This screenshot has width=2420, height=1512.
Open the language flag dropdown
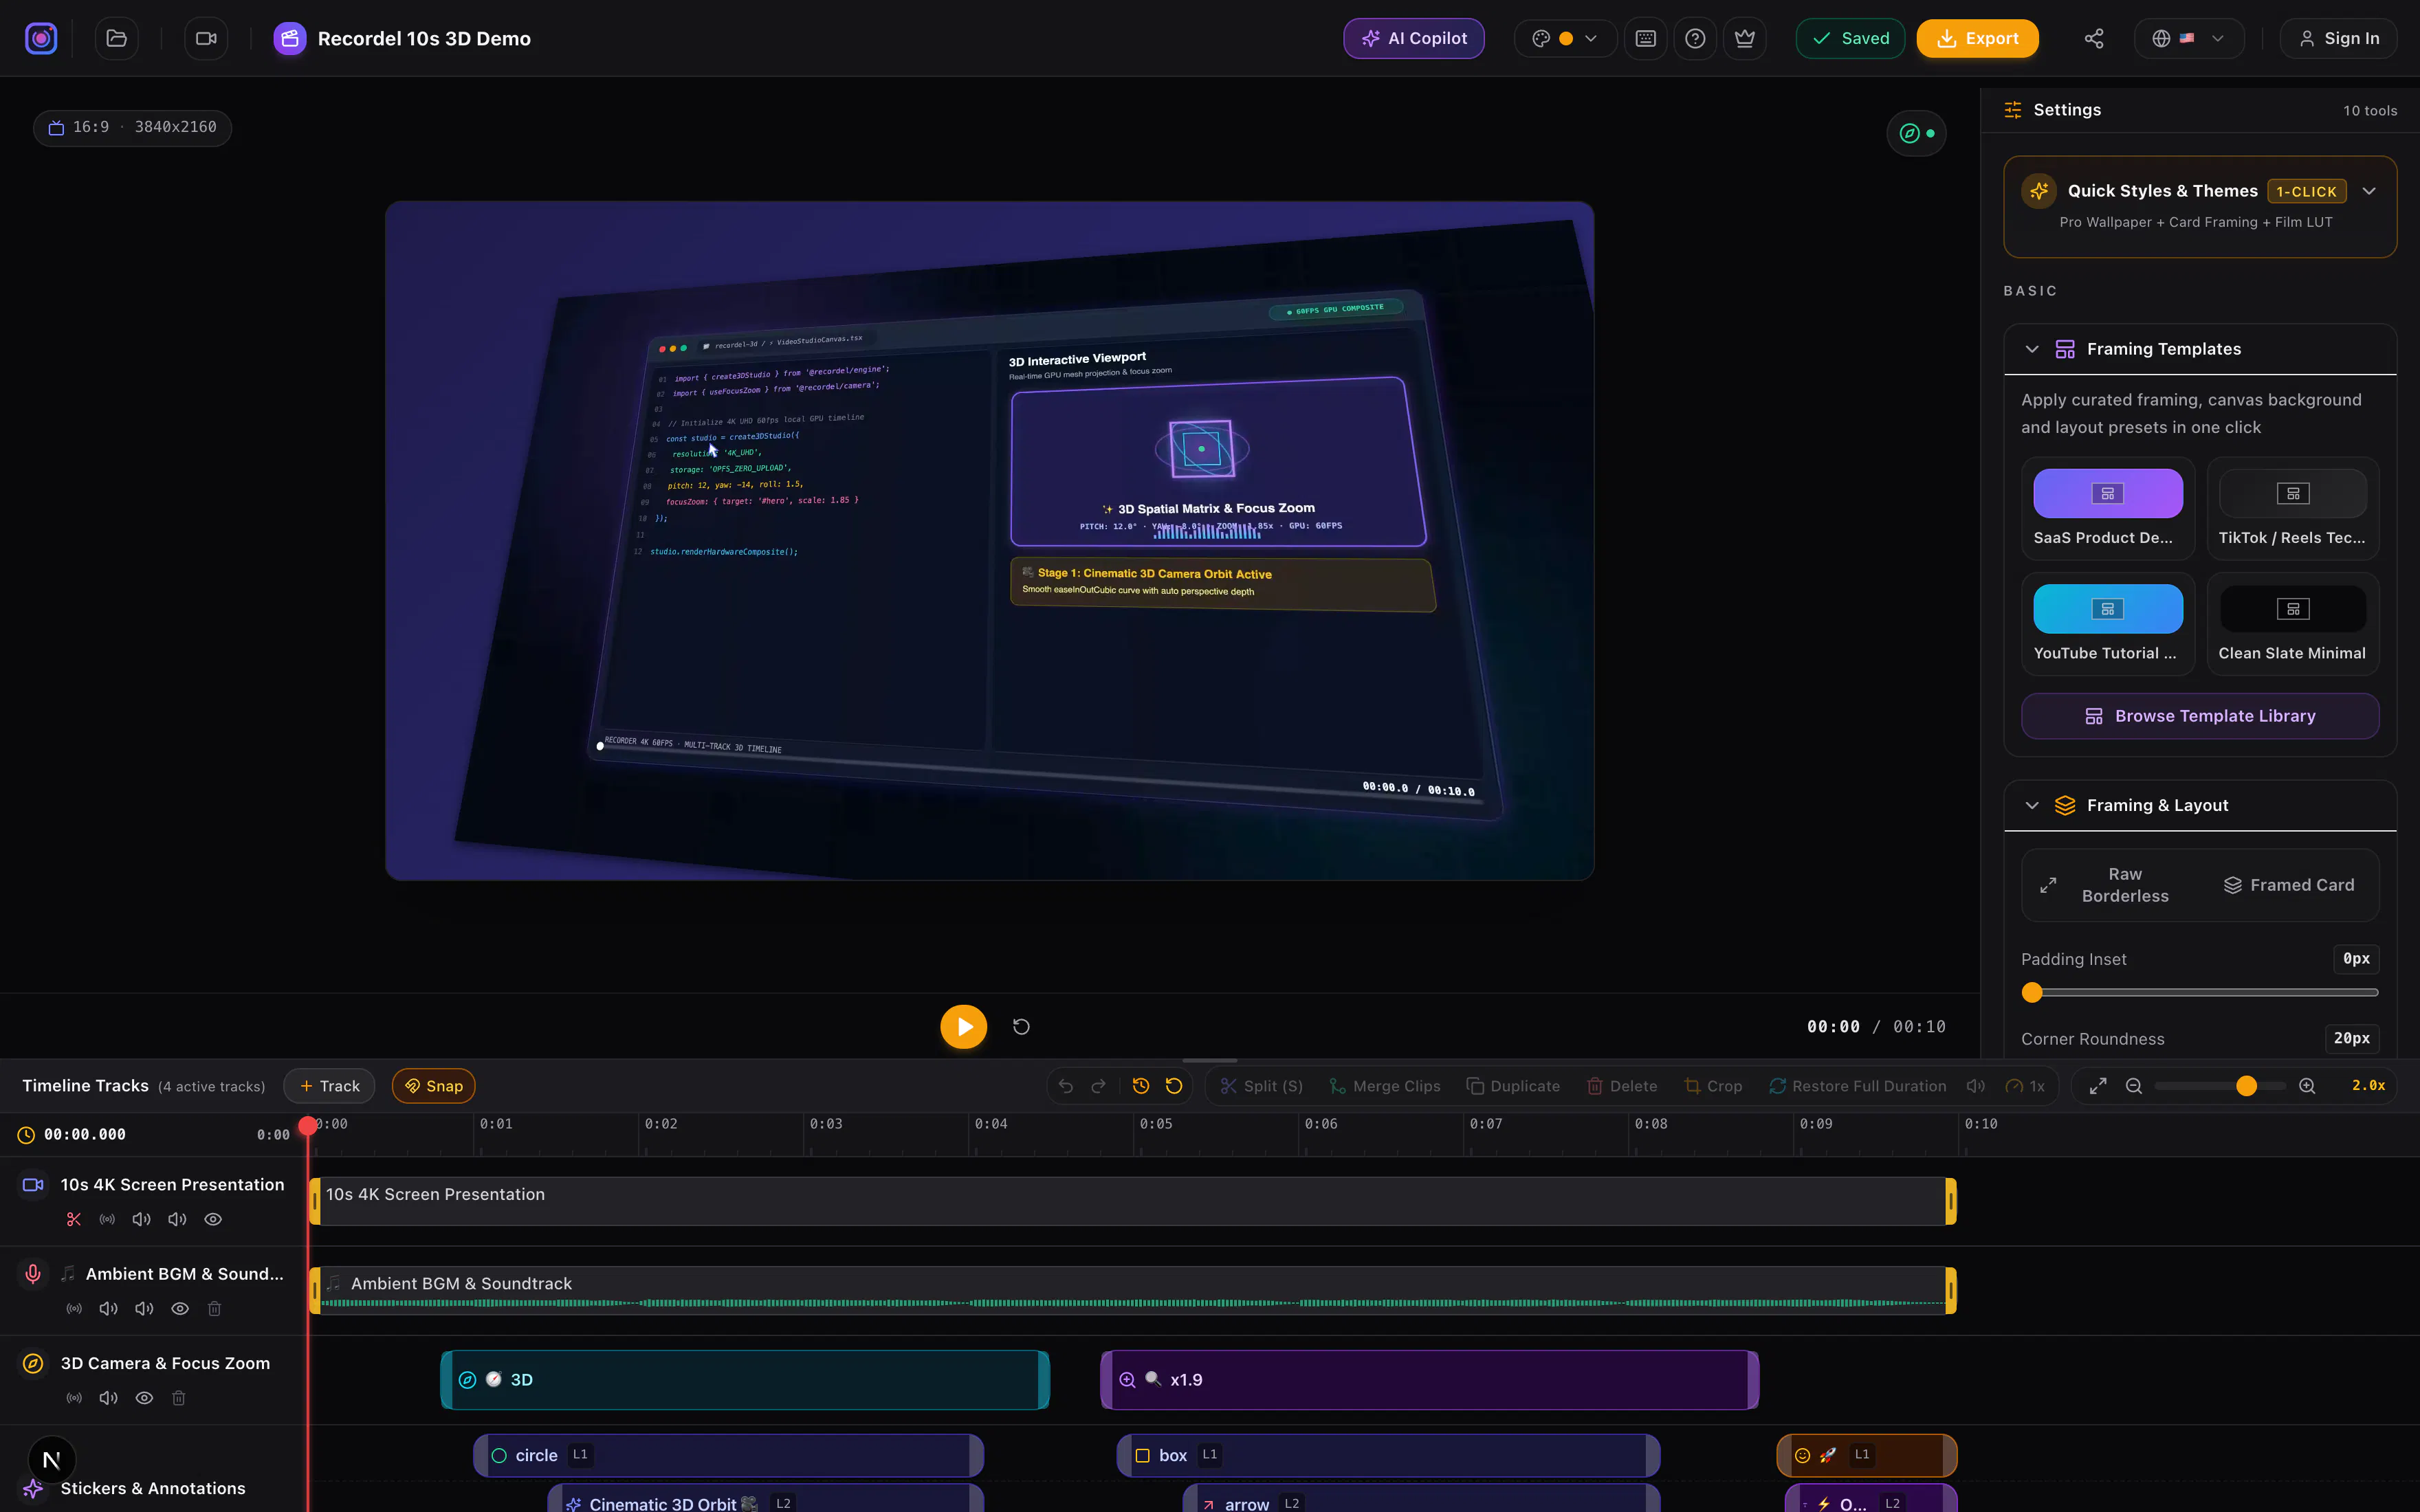point(2189,39)
